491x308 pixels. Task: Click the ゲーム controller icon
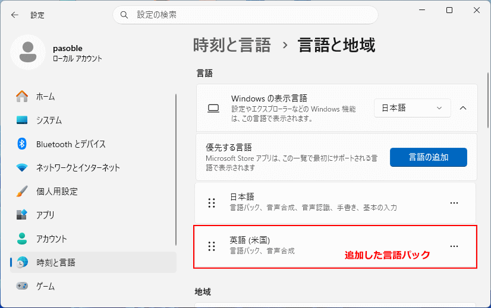22,286
